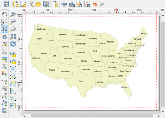Click the Print layout icon
165x118 pixels.
(64, 4)
